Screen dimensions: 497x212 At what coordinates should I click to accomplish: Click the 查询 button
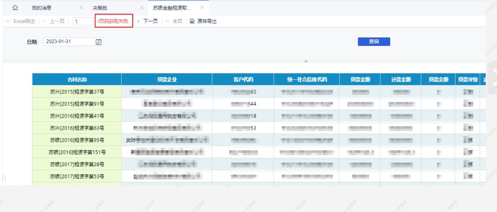pyautogui.click(x=374, y=42)
